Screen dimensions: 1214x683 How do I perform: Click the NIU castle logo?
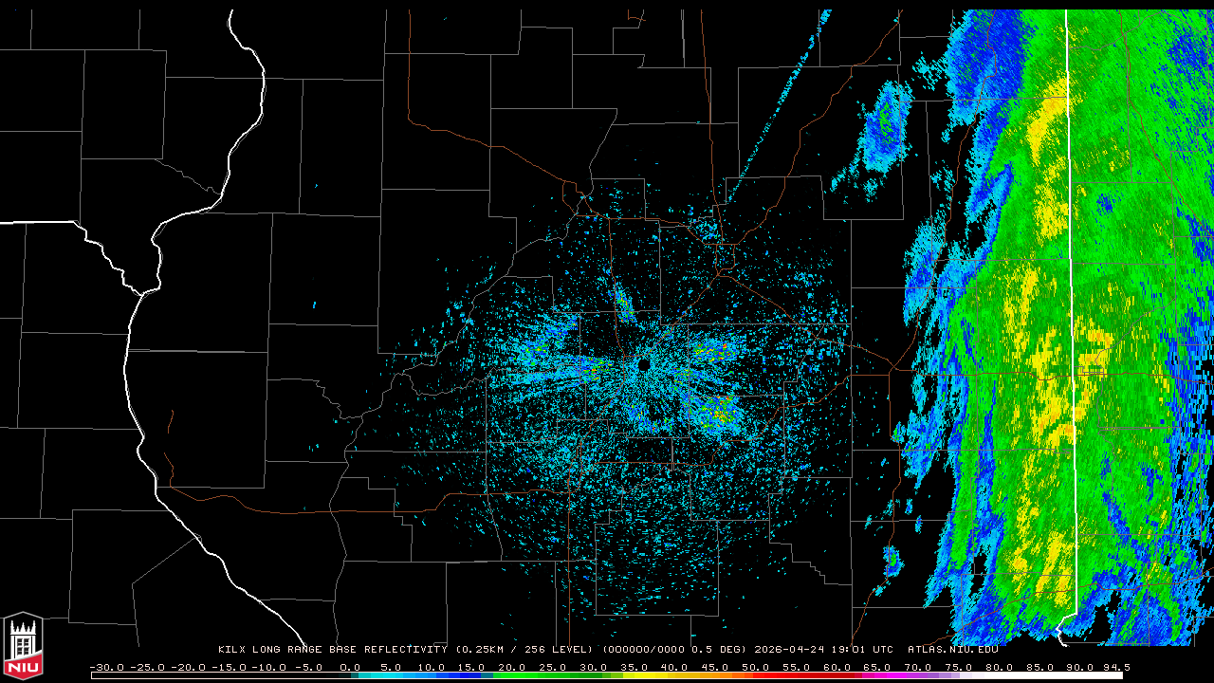click(23, 645)
